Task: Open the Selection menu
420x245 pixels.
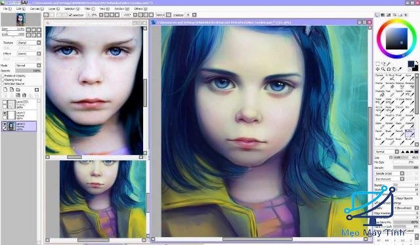Action: [x=72, y=9]
